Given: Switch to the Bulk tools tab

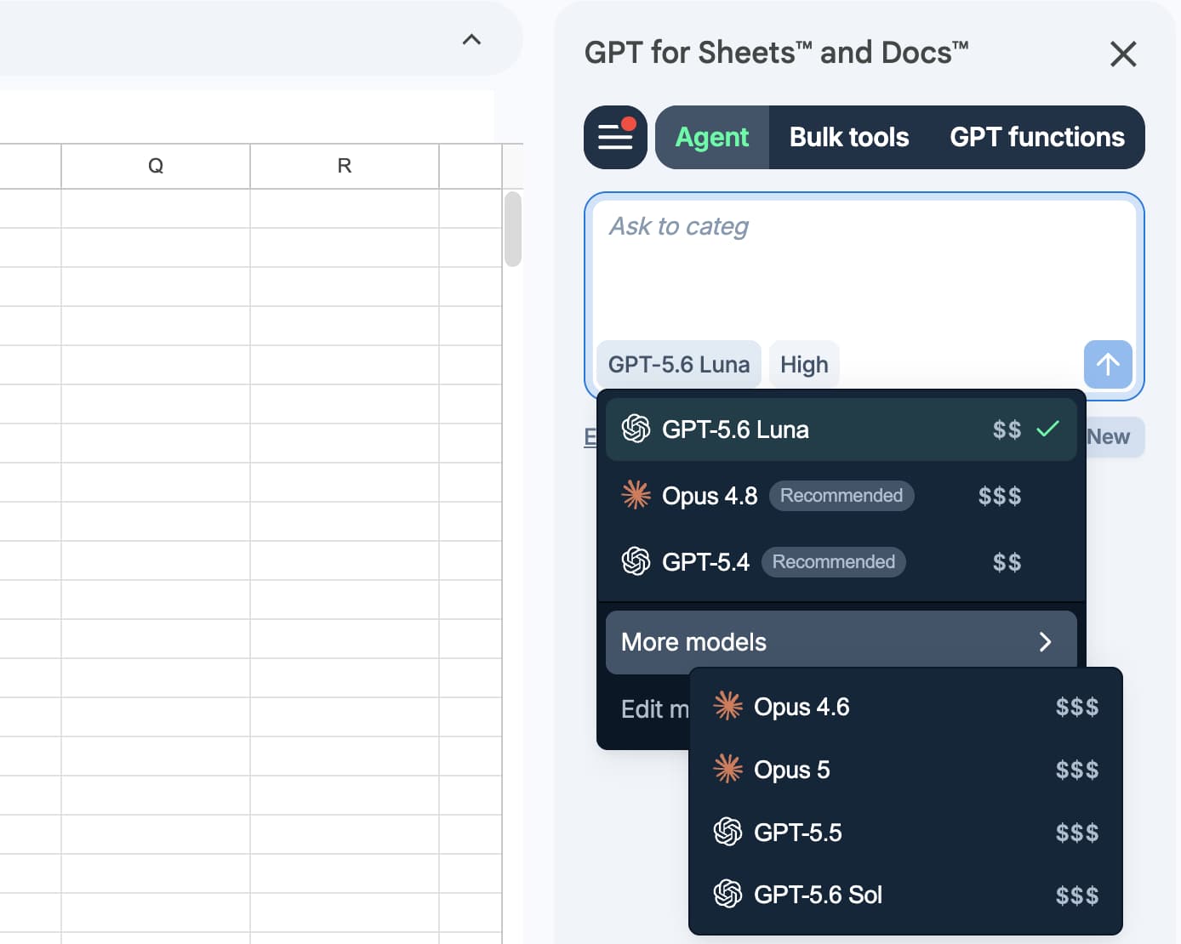Looking at the screenshot, I should click(849, 137).
